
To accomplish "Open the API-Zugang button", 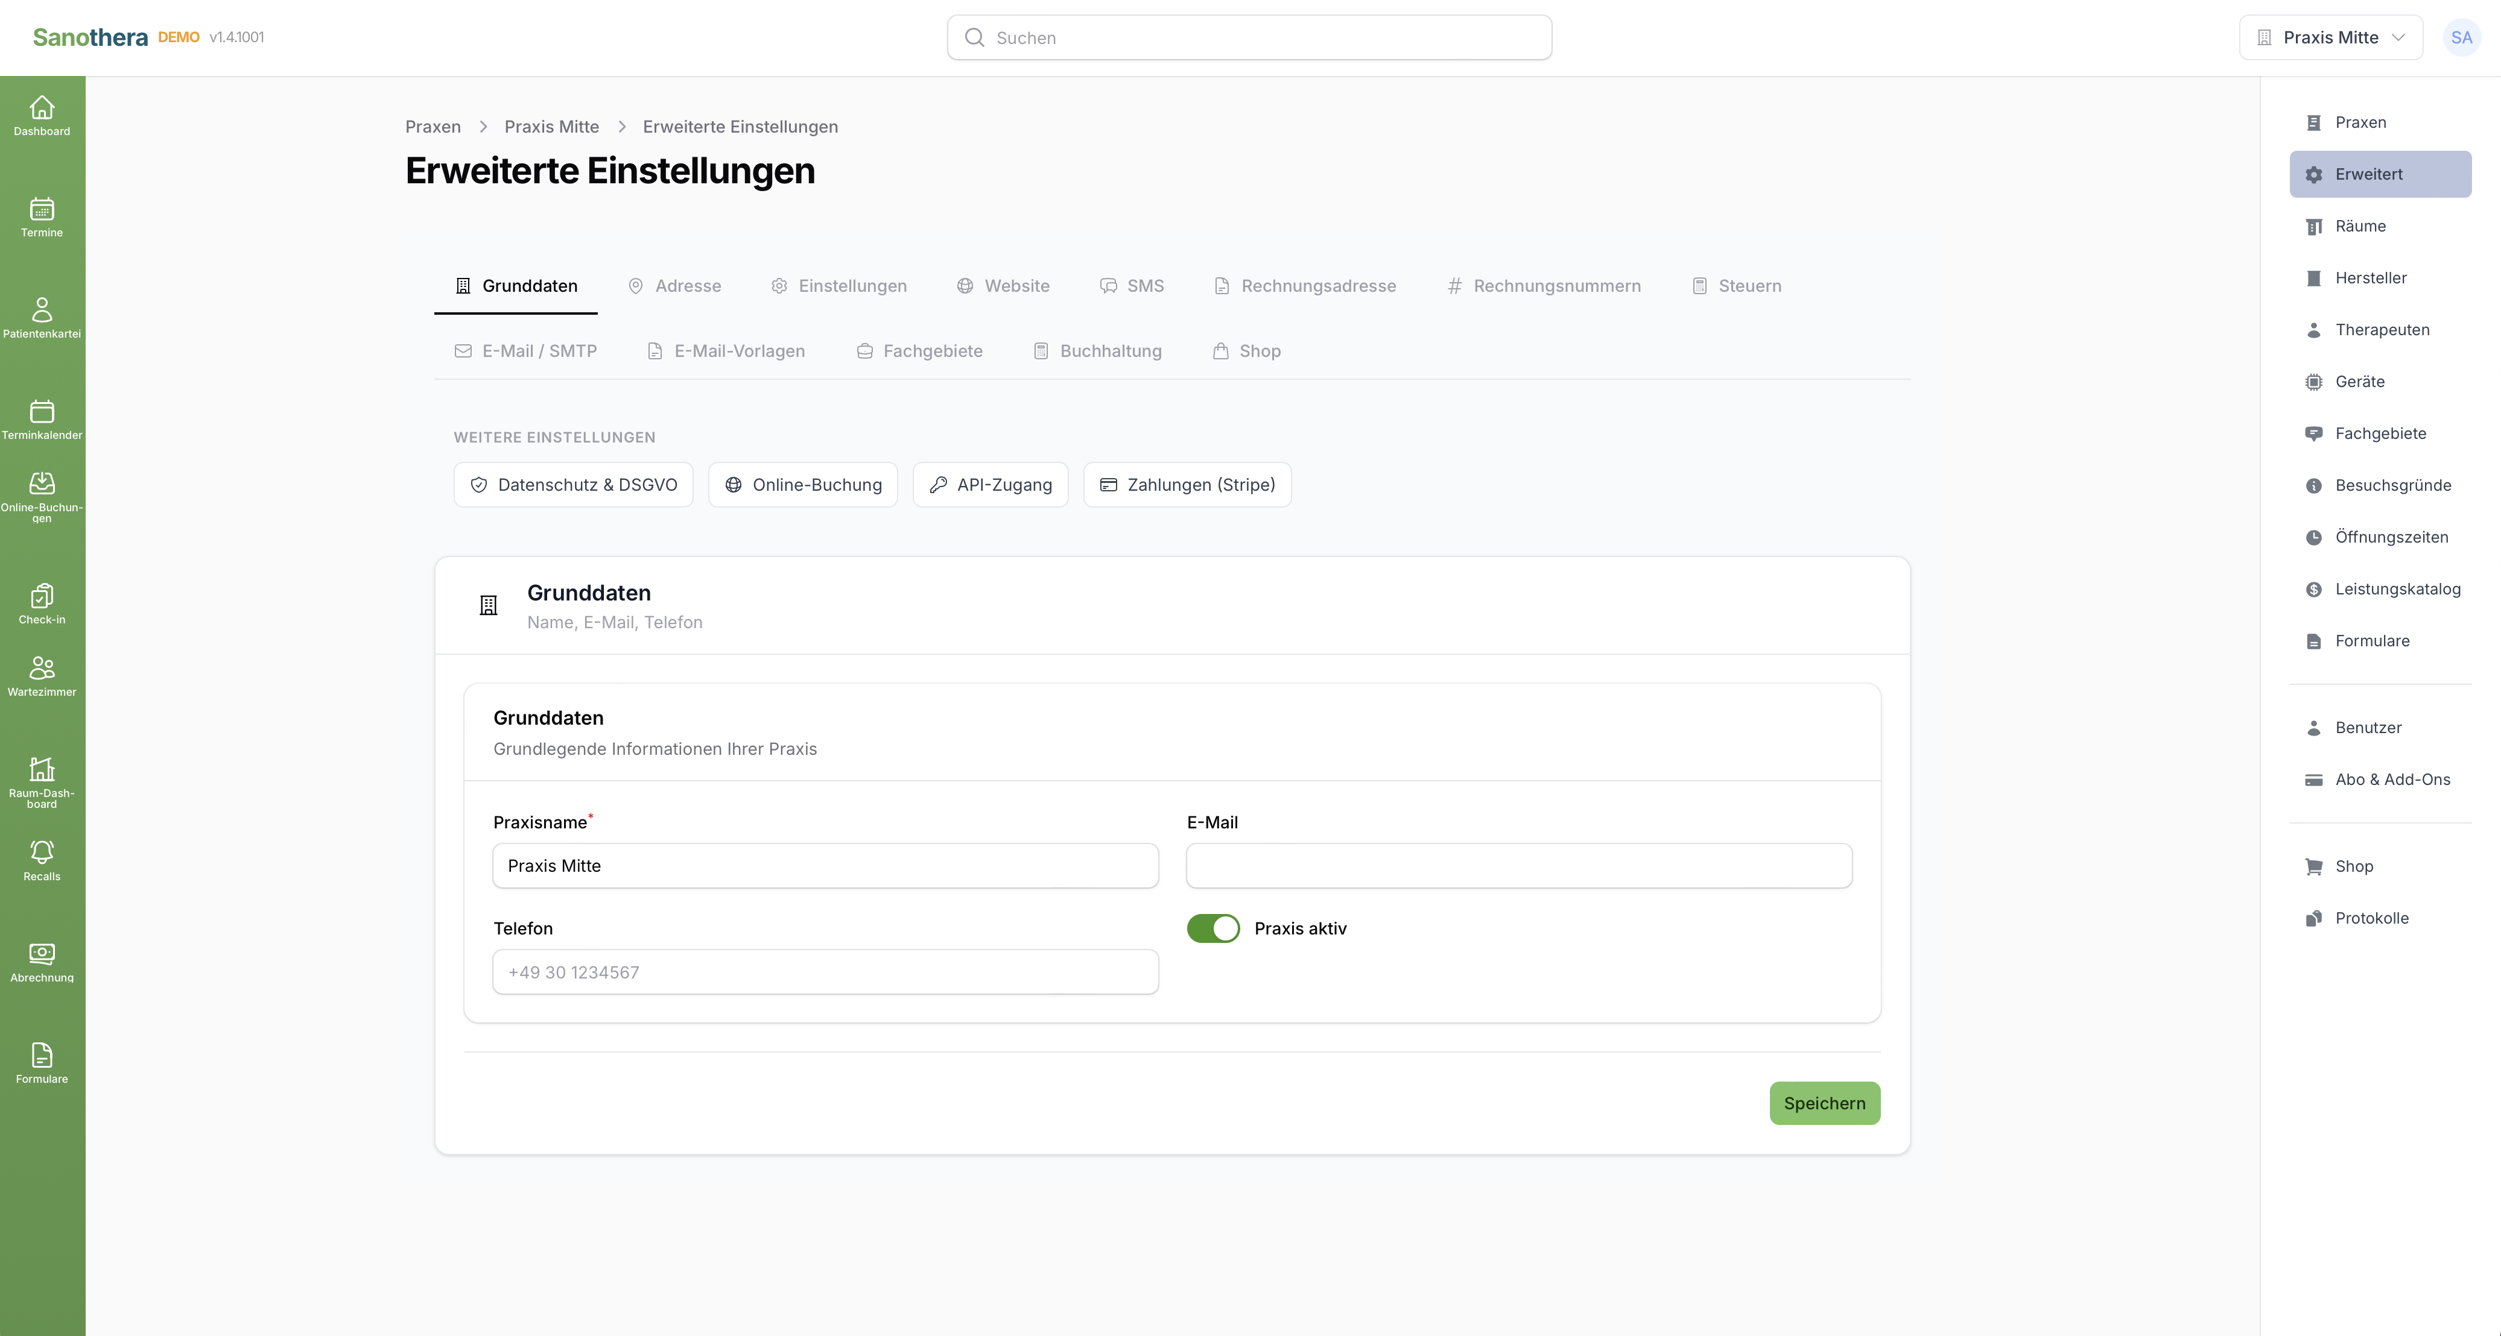I will pyautogui.click(x=991, y=485).
